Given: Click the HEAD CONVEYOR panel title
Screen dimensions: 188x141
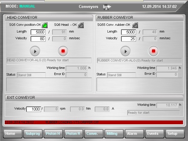Looking at the screenshot, I should 22,18.
